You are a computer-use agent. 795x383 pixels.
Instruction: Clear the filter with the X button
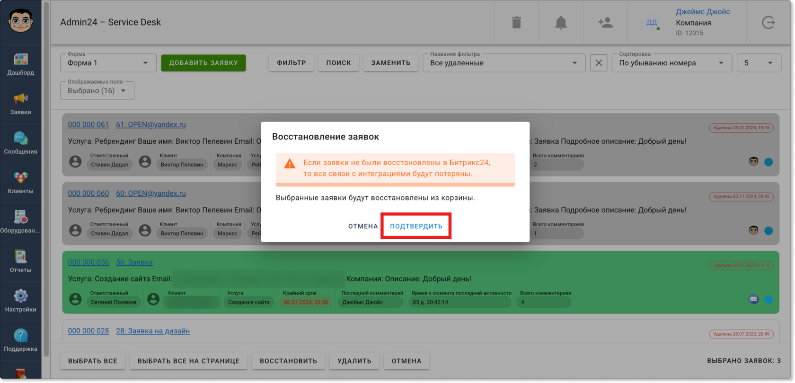coord(599,63)
